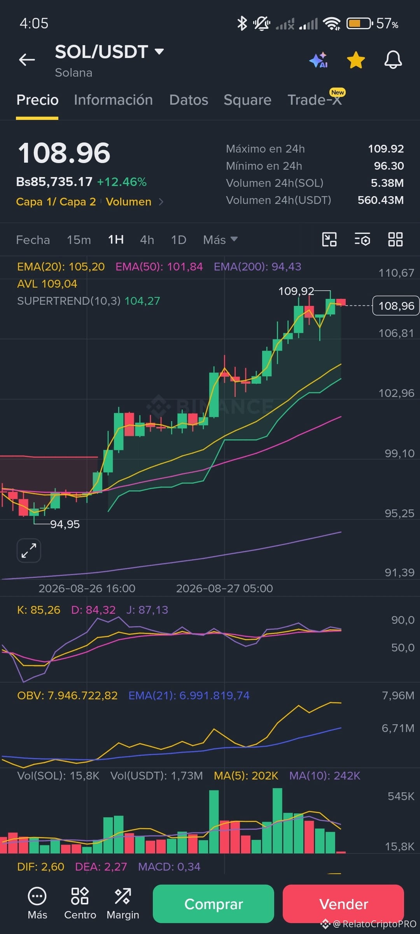Select the 1D timeframe

point(178,240)
